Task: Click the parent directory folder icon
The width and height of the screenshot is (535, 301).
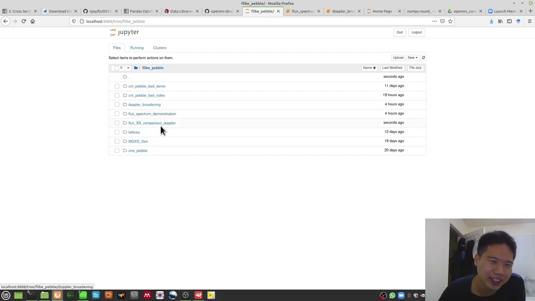Action: [125, 77]
